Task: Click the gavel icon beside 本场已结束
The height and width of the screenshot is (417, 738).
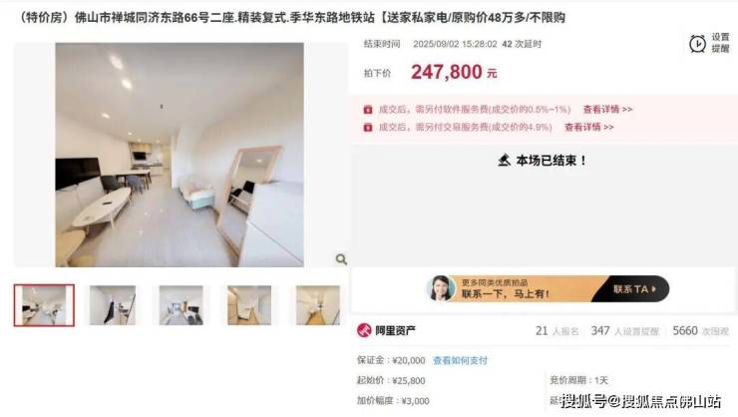Action: click(504, 161)
